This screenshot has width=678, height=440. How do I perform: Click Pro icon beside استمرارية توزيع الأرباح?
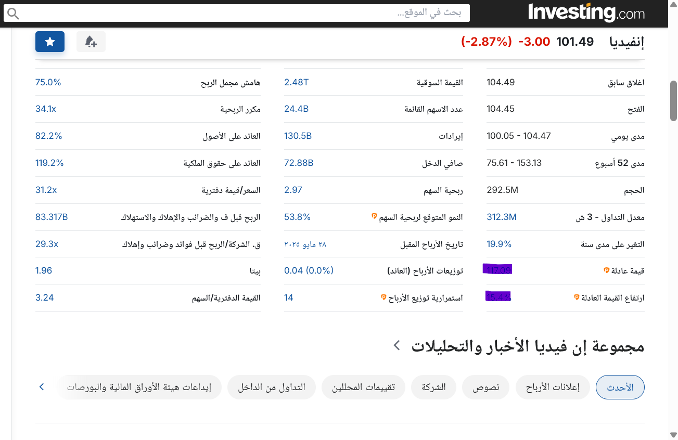point(383,297)
